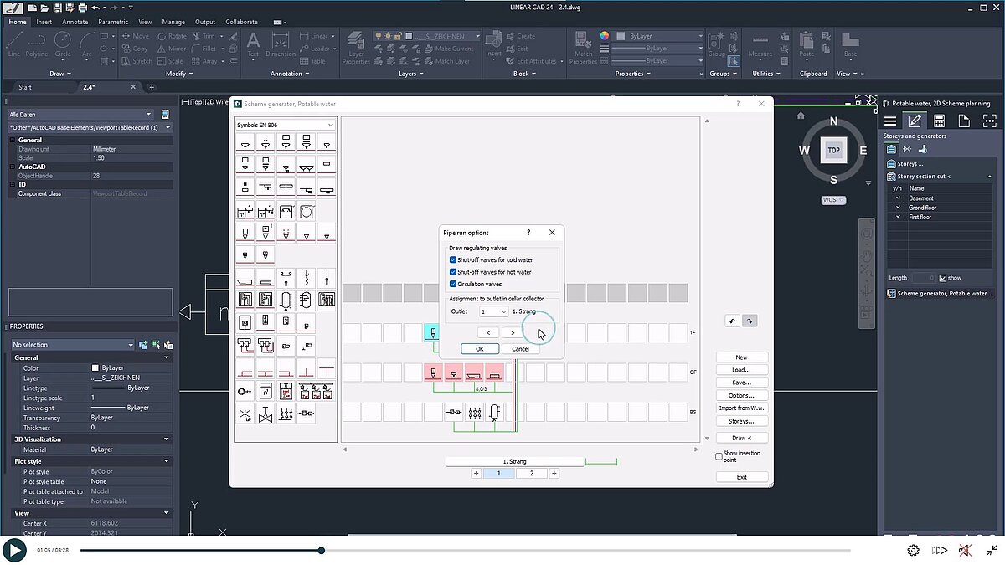The width and height of the screenshot is (1005, 565).
Task: Select the Rotate tool
Action: point(173,36)
